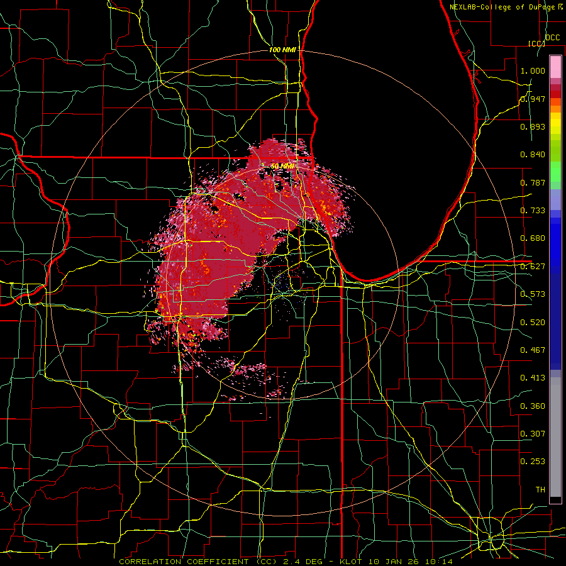Click the 0.360 color scale value

533,406
